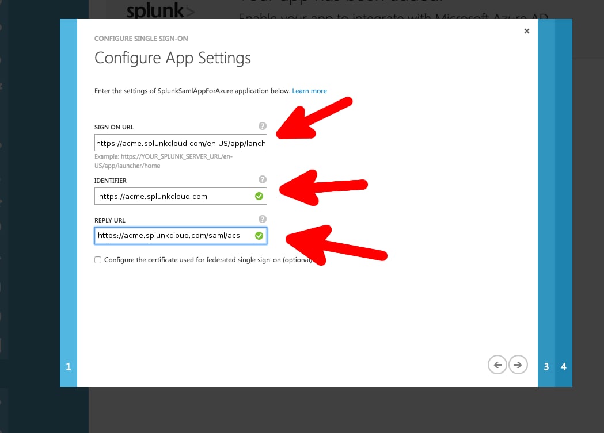This screenshot has height=433, width=604.
Task: Select the example Splunk server URL hint text
Action: tap(164, 161)
